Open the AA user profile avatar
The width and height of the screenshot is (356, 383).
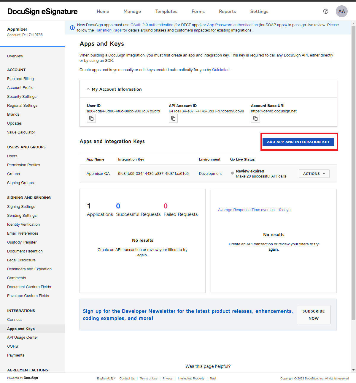pos(341,11)
